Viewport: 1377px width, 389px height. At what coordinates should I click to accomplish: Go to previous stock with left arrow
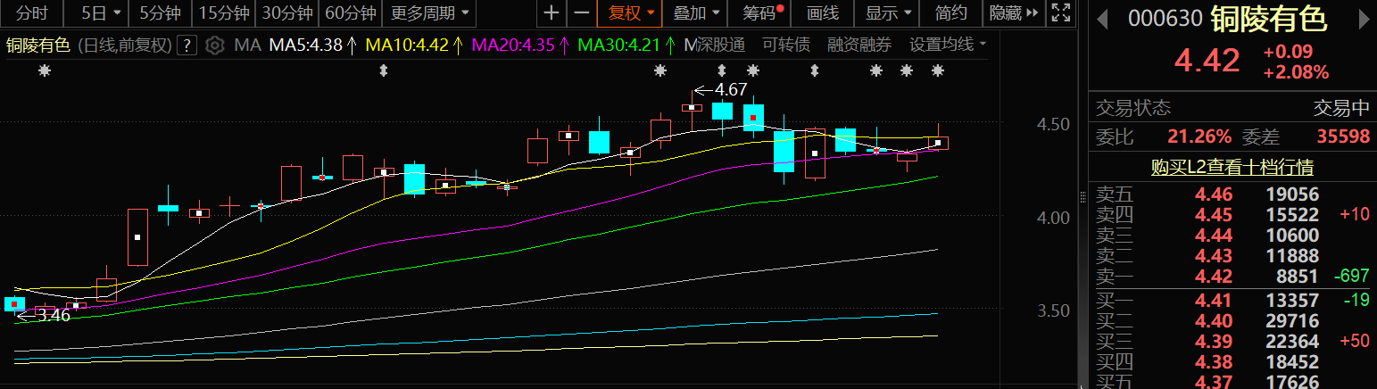tap(1103, 18)
